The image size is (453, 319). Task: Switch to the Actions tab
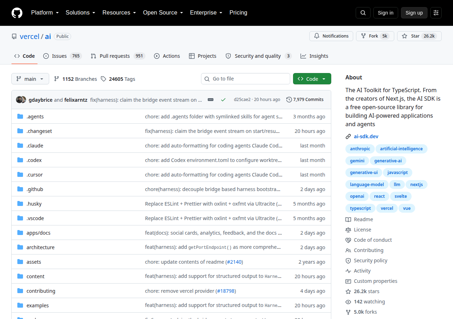point(167,56)
